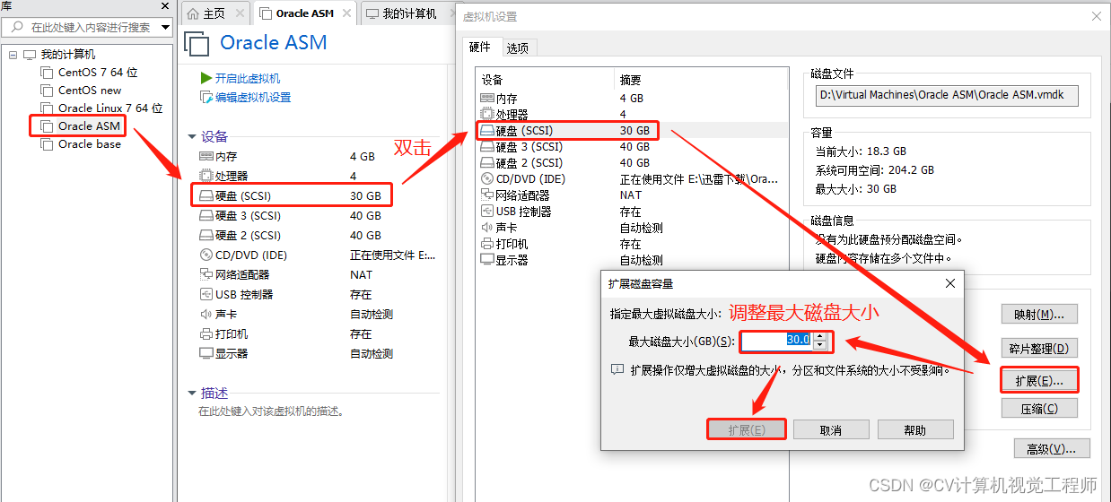Click the green play icon to start VM

[x=206, y=79]
